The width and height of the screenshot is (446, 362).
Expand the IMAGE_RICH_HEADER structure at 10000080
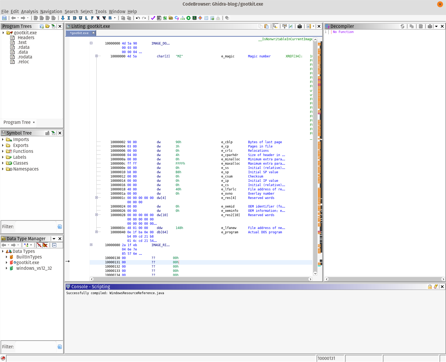click(x=91, y=245)
